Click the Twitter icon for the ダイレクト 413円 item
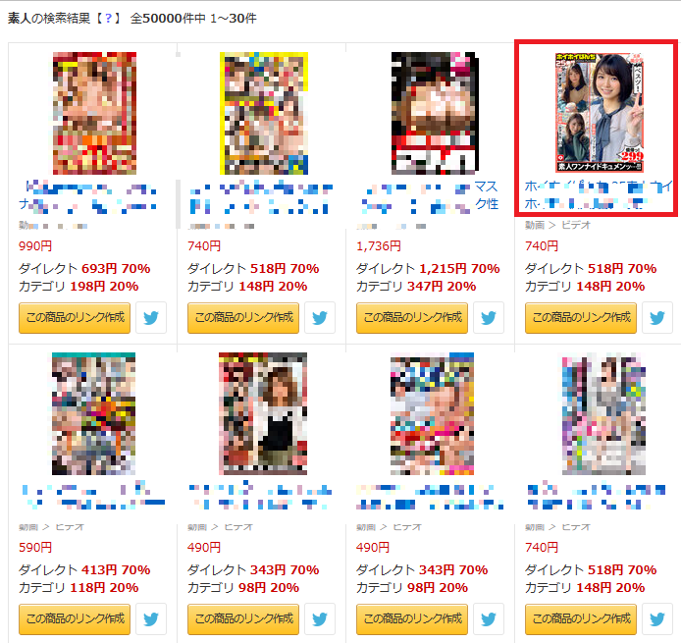This screenshot has width=681, height=643. click(151, 618)
